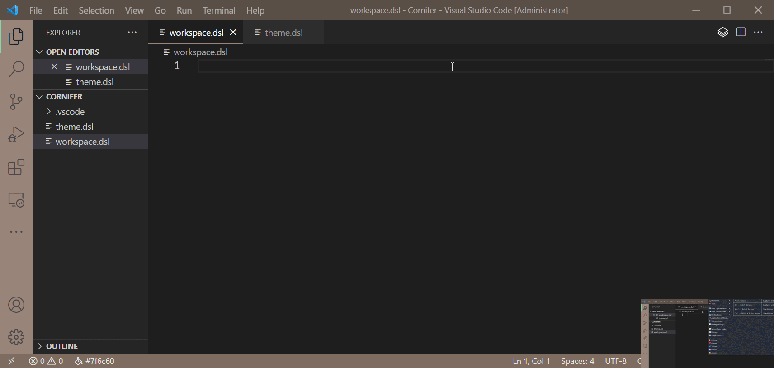This screenshot has height=368, width=774.
Task: Click the errors and warnings status indicator
Action: [x=46, y=361]
